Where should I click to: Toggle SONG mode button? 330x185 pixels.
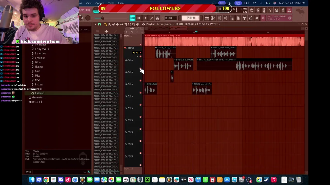click(96, 12)
